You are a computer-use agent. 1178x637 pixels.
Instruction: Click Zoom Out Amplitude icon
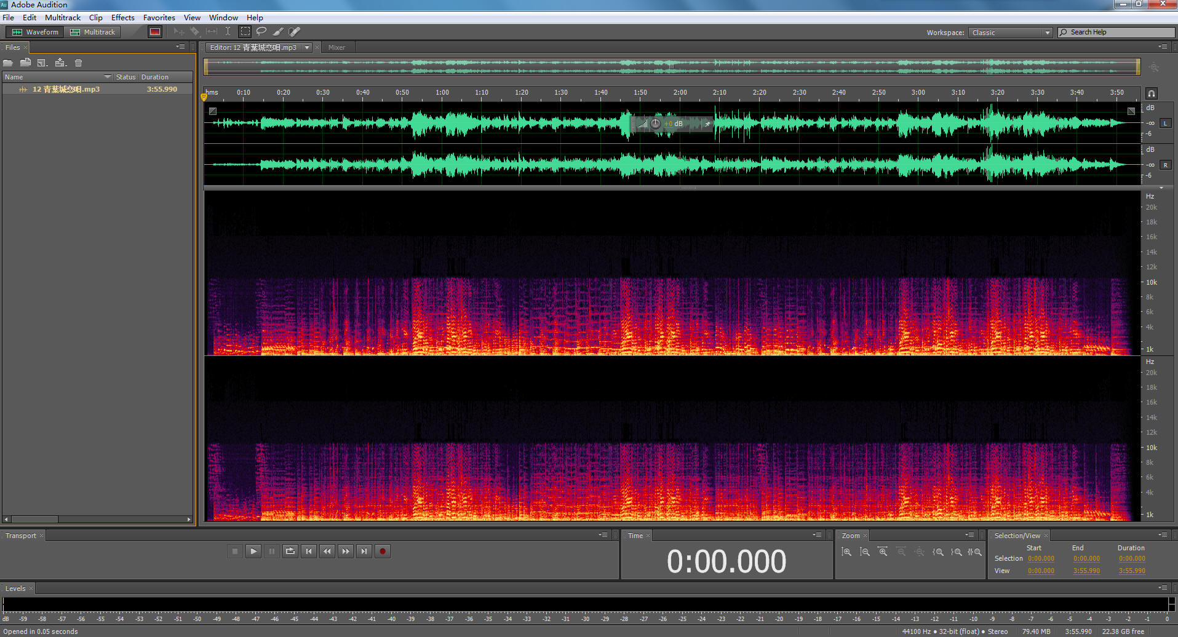point(865,552)
